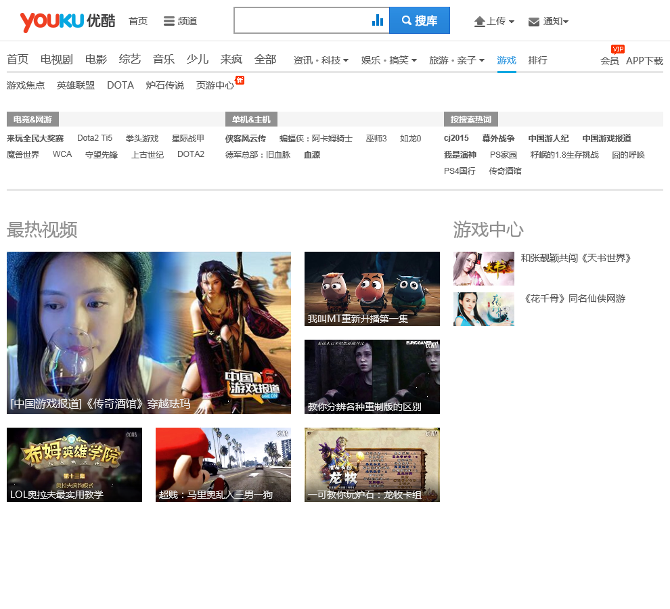Open the 炉石传说 sub-tab
Viewport: 670px width, 609px height.
pos(165,85)
